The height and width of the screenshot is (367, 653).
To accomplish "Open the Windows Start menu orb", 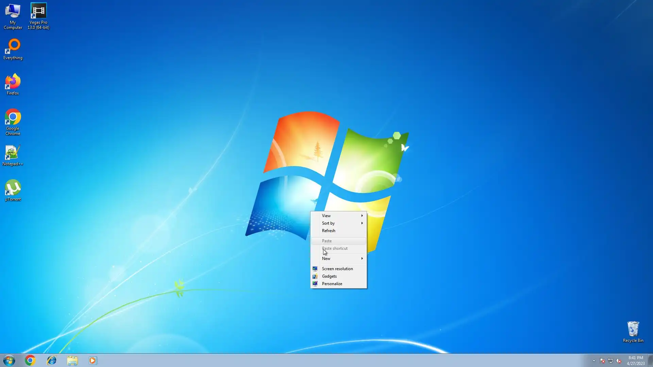I will (9, 360).
